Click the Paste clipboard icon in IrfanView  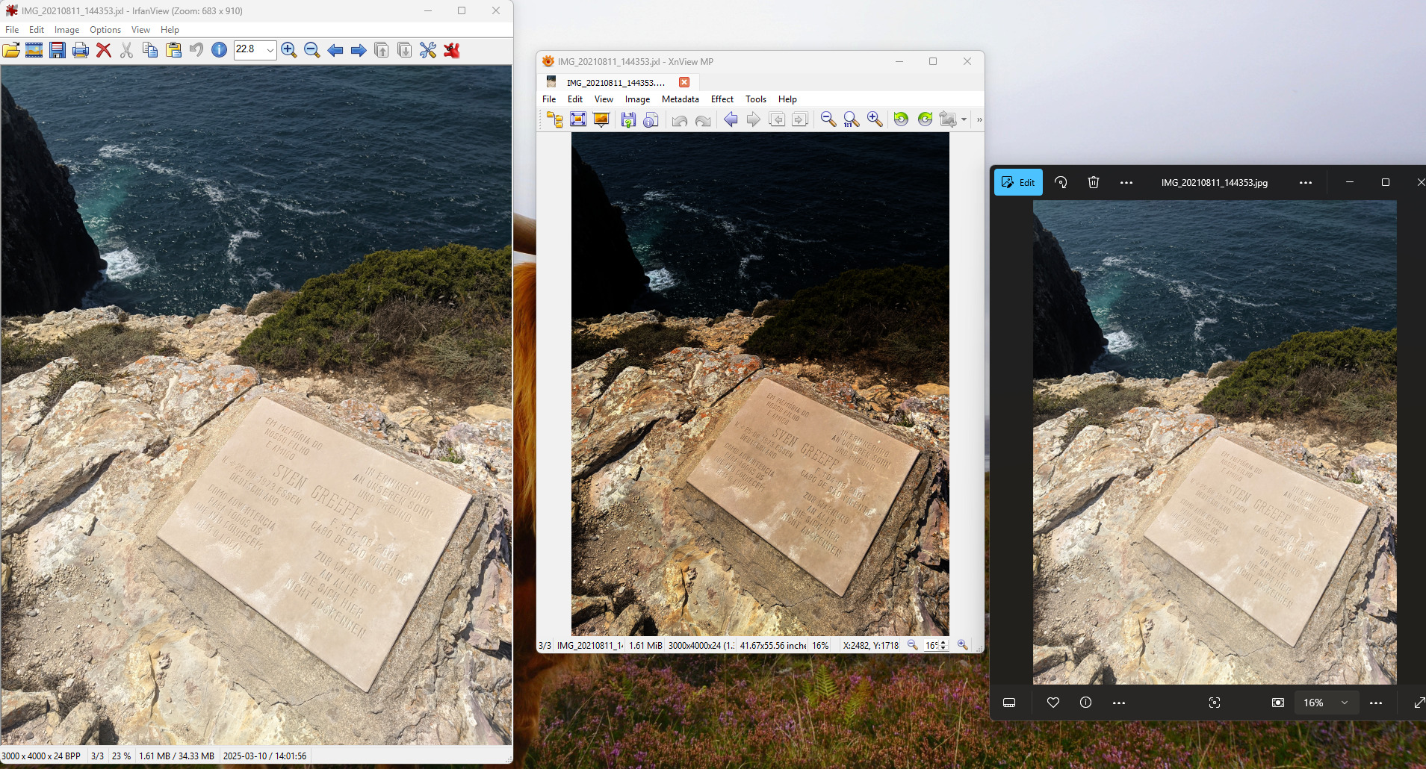coord(173,50)
